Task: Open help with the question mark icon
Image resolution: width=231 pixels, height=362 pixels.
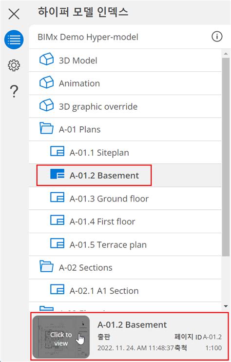Action: [x=14, y=91]
